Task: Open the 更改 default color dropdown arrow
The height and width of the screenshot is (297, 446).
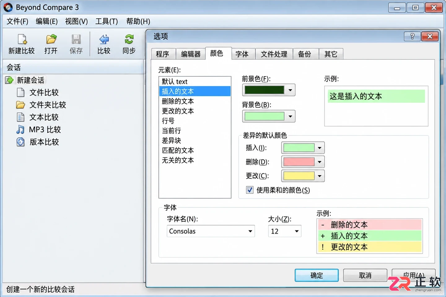Action: (320, 176)
